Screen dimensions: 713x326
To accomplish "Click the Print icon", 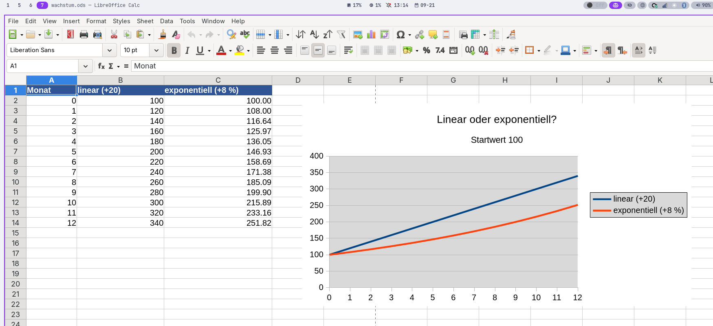I will click(x=84, y=35).
